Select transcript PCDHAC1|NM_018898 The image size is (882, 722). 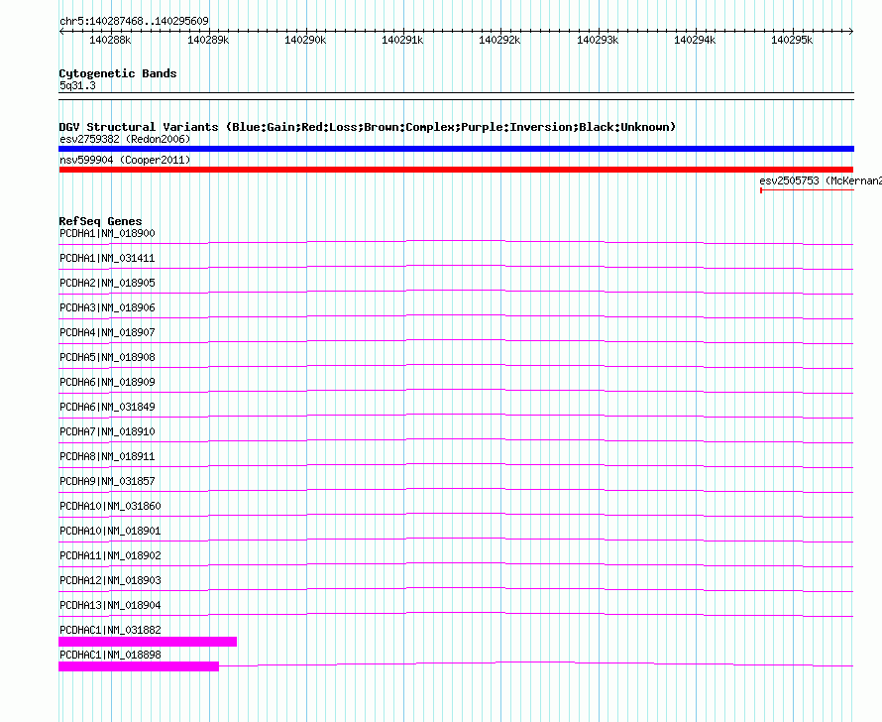(110, 655)
